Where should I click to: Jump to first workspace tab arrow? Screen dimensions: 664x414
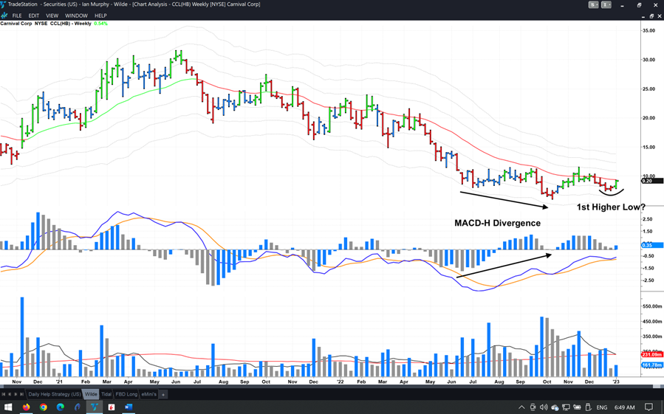pos(4,394)
